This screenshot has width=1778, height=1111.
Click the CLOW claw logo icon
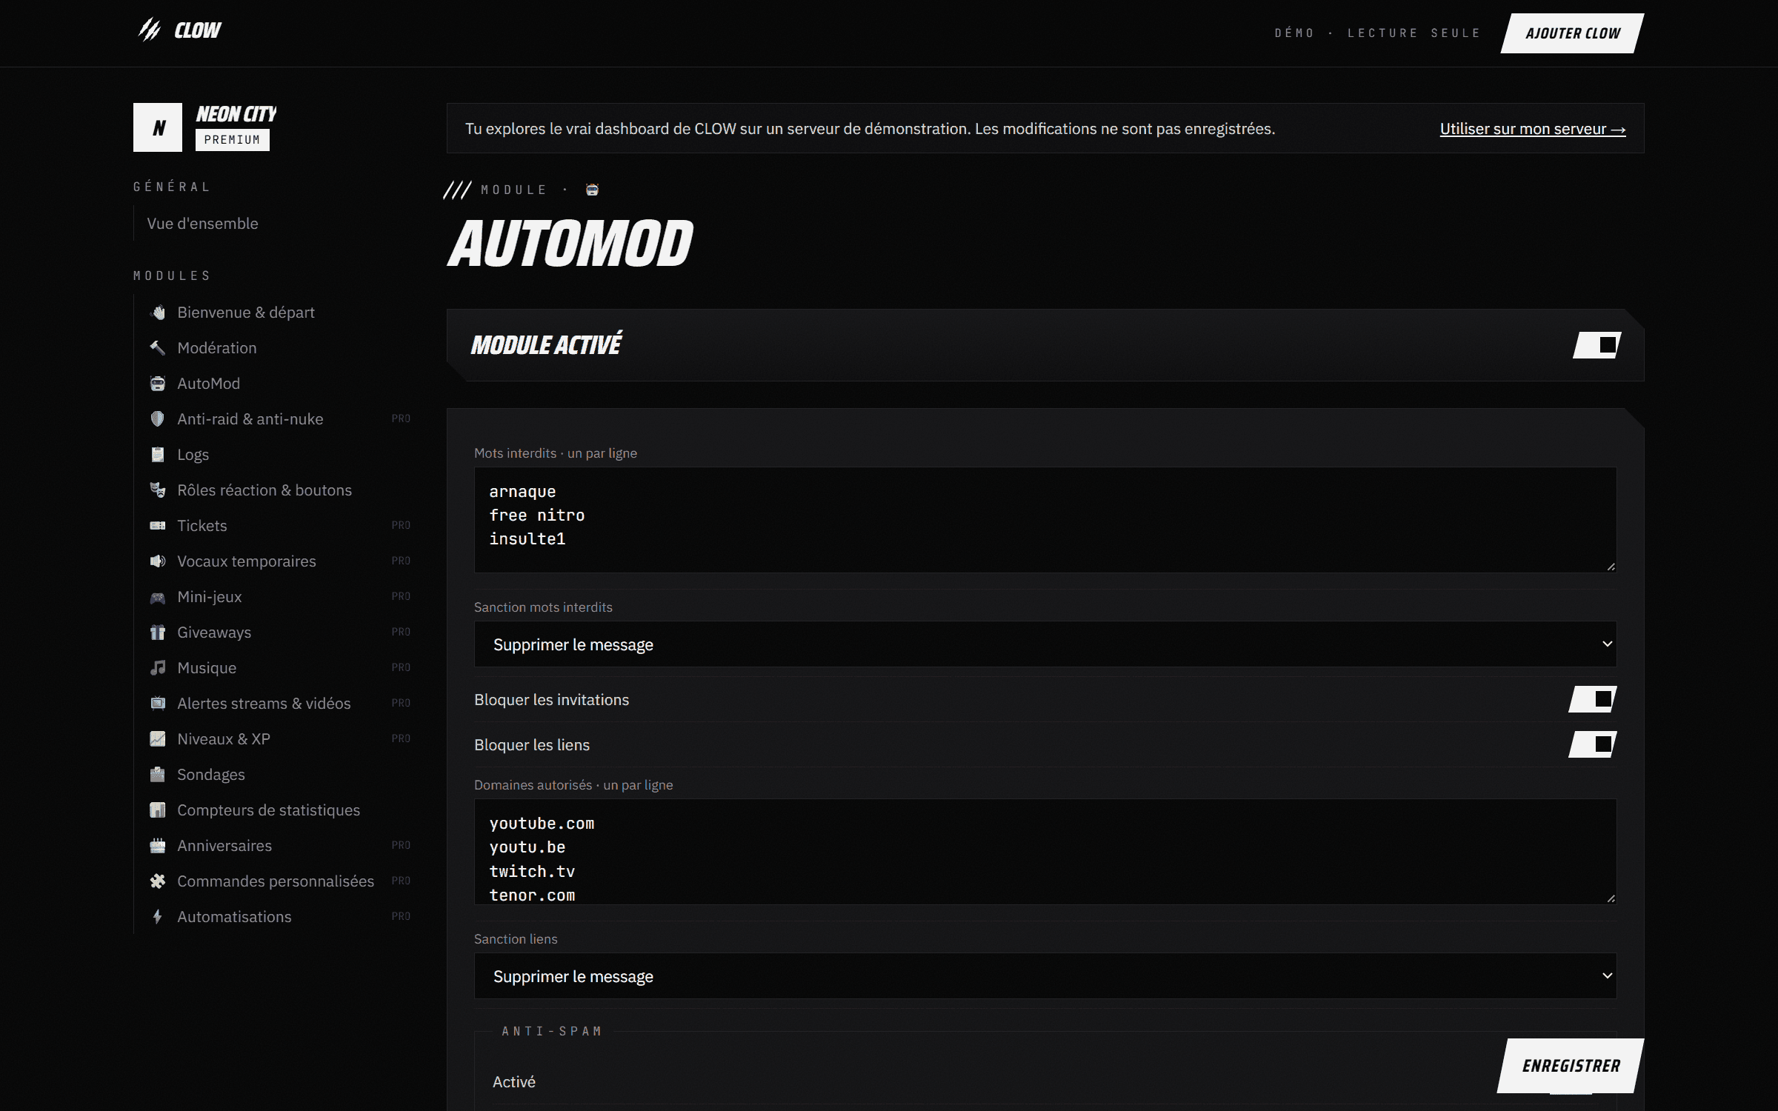point(150,30)
